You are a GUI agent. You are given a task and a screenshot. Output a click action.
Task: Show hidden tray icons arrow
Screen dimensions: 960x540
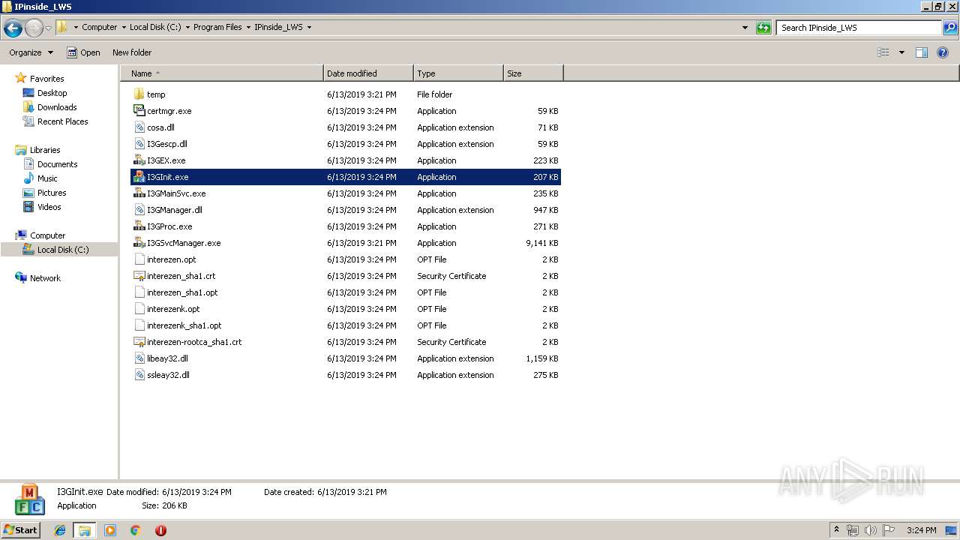click(x=836, y=530)
